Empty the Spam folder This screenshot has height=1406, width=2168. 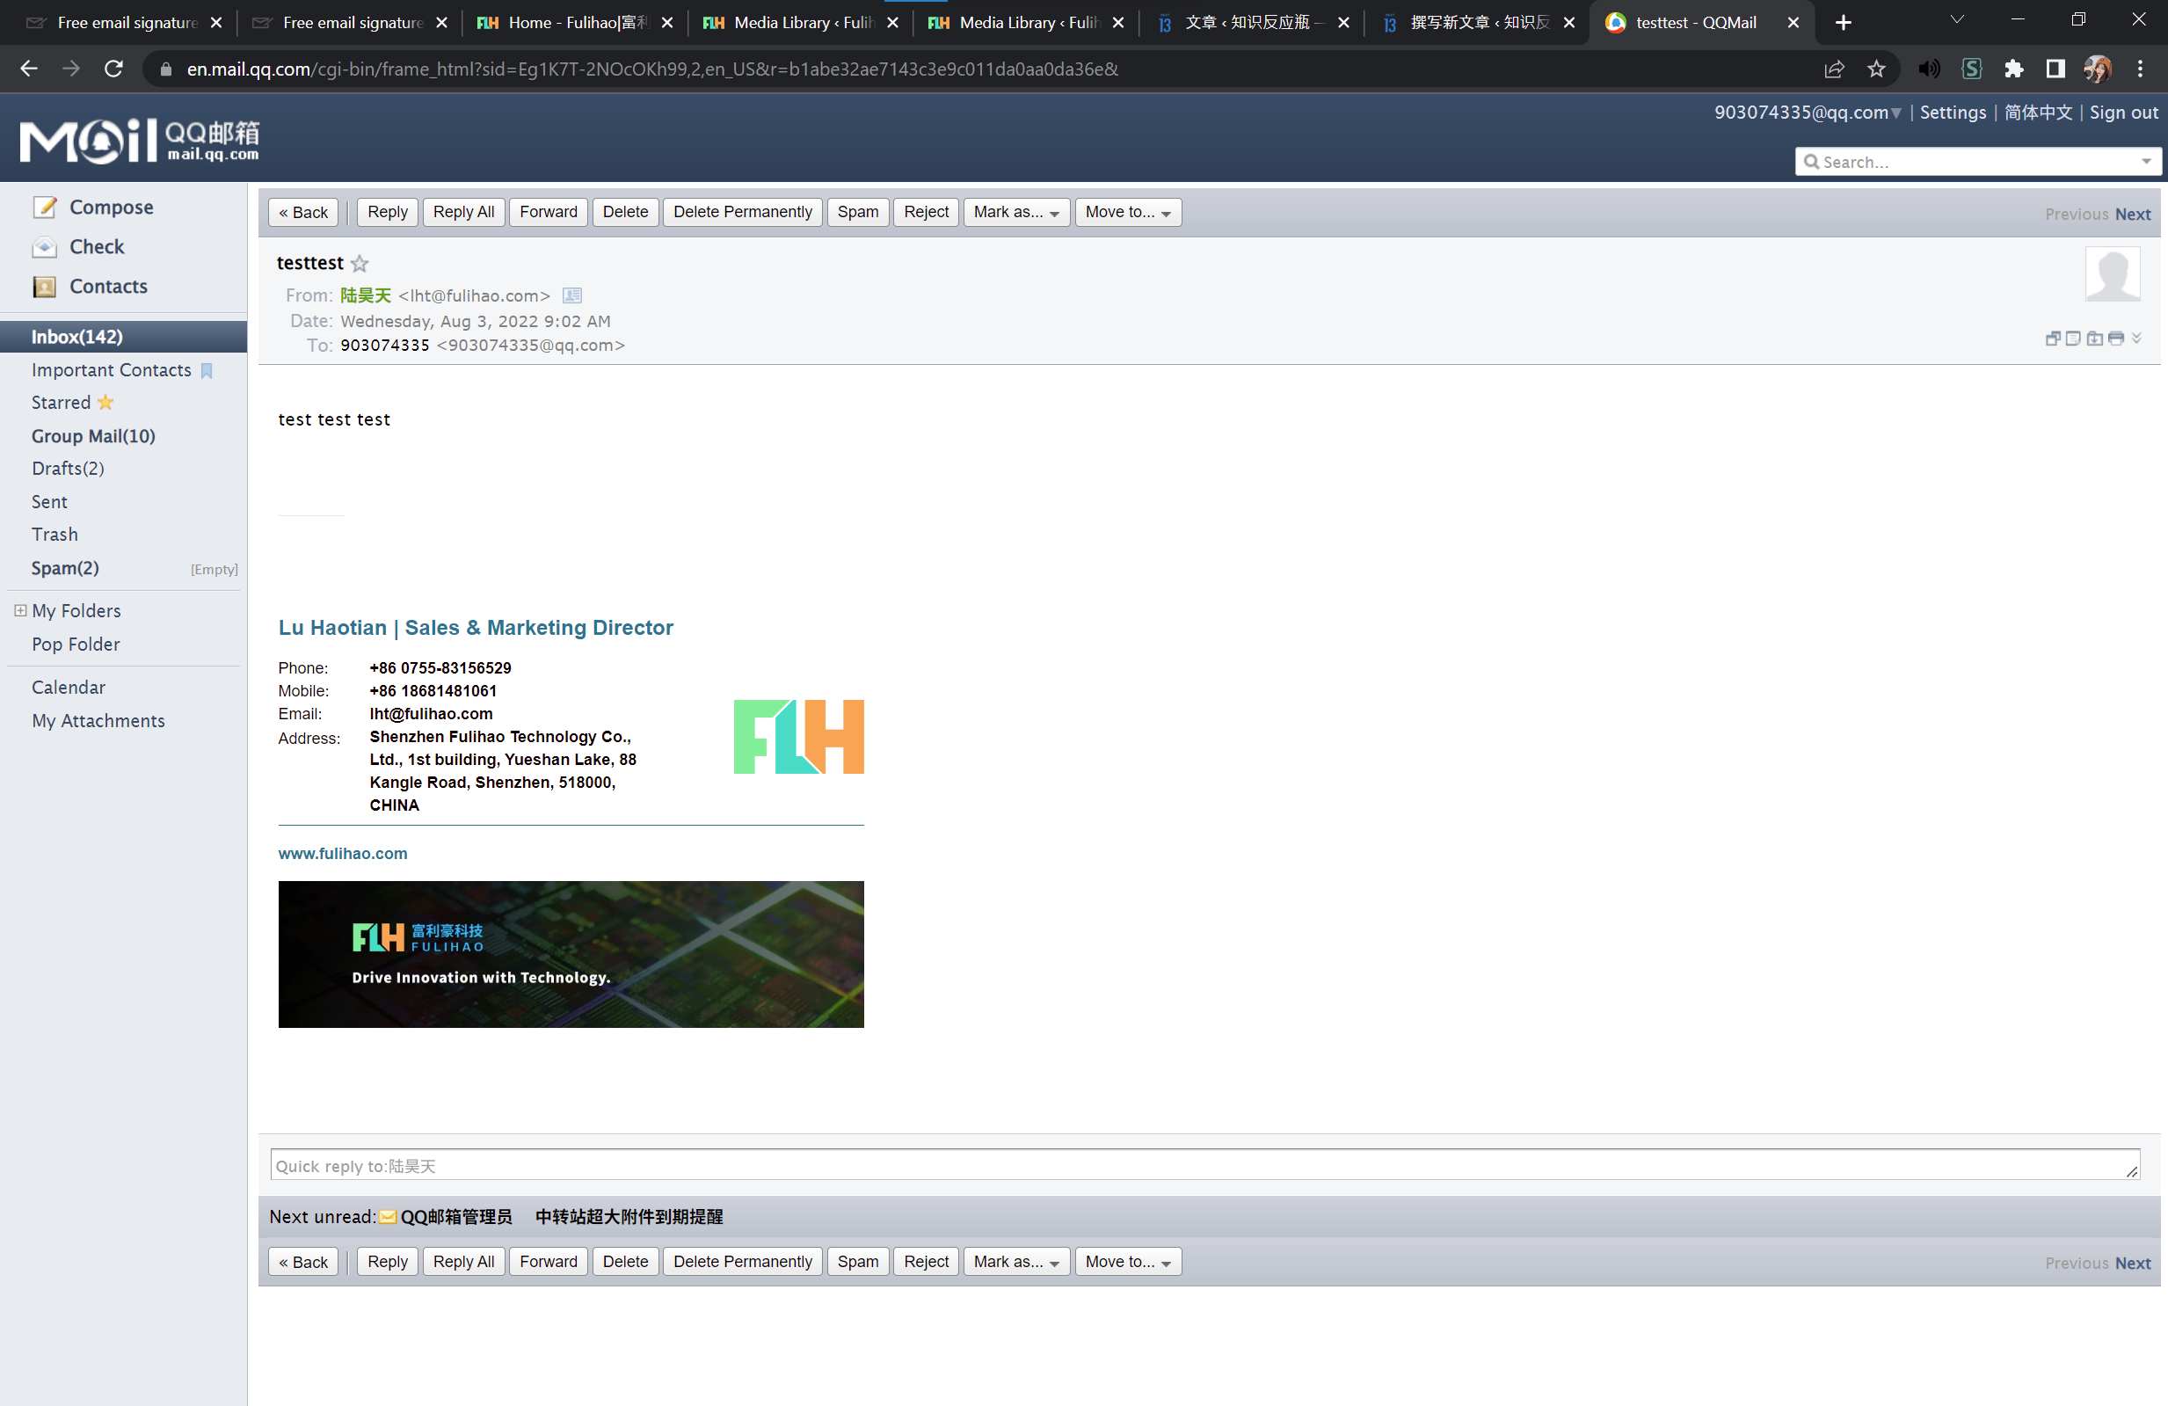(x=214, y=570)
